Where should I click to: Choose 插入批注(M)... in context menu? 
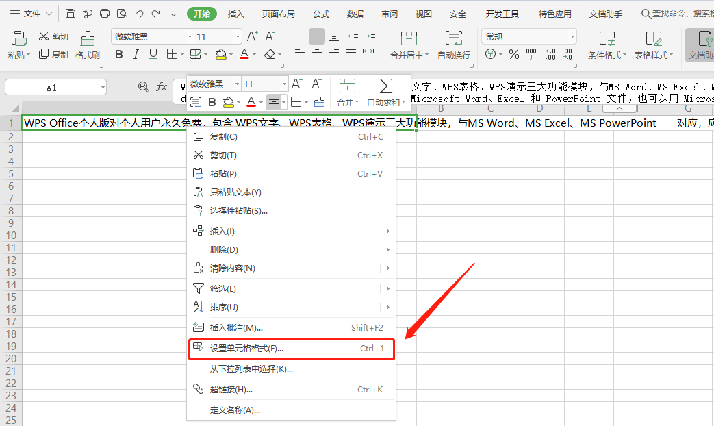291,327
